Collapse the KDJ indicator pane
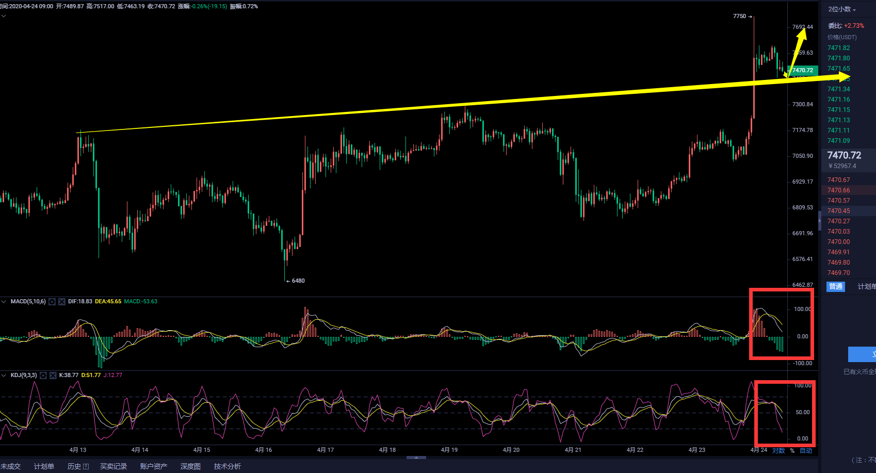Screen dimensions: 876x473 pyautogui.click(x=4, y=376)
